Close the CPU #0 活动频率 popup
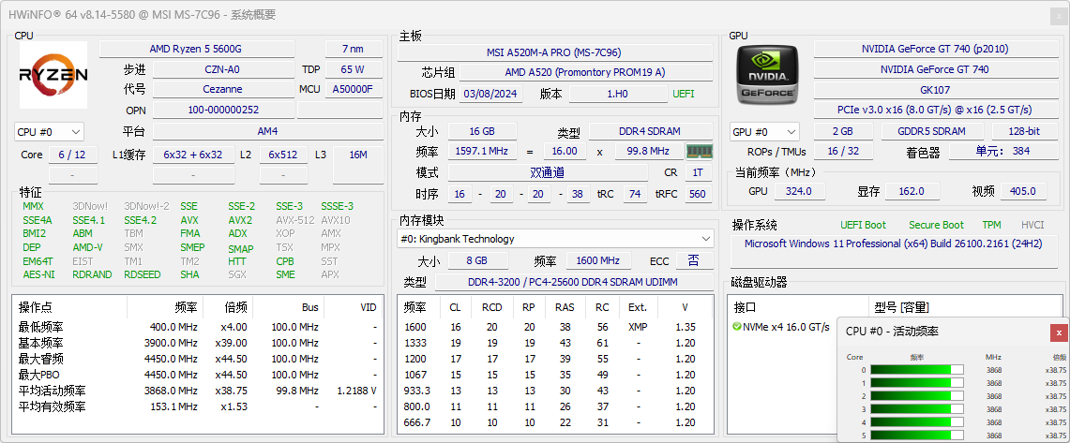The width and height of the screenshot is (1070, 443). 1059,332
